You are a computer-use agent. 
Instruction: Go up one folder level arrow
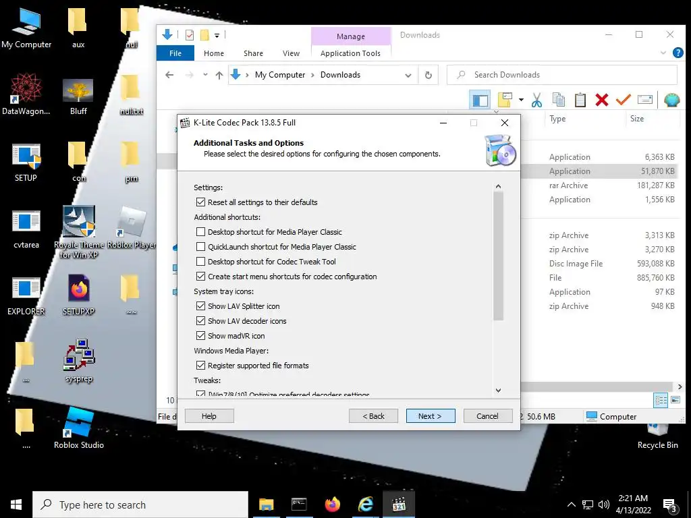click(219, 75)
